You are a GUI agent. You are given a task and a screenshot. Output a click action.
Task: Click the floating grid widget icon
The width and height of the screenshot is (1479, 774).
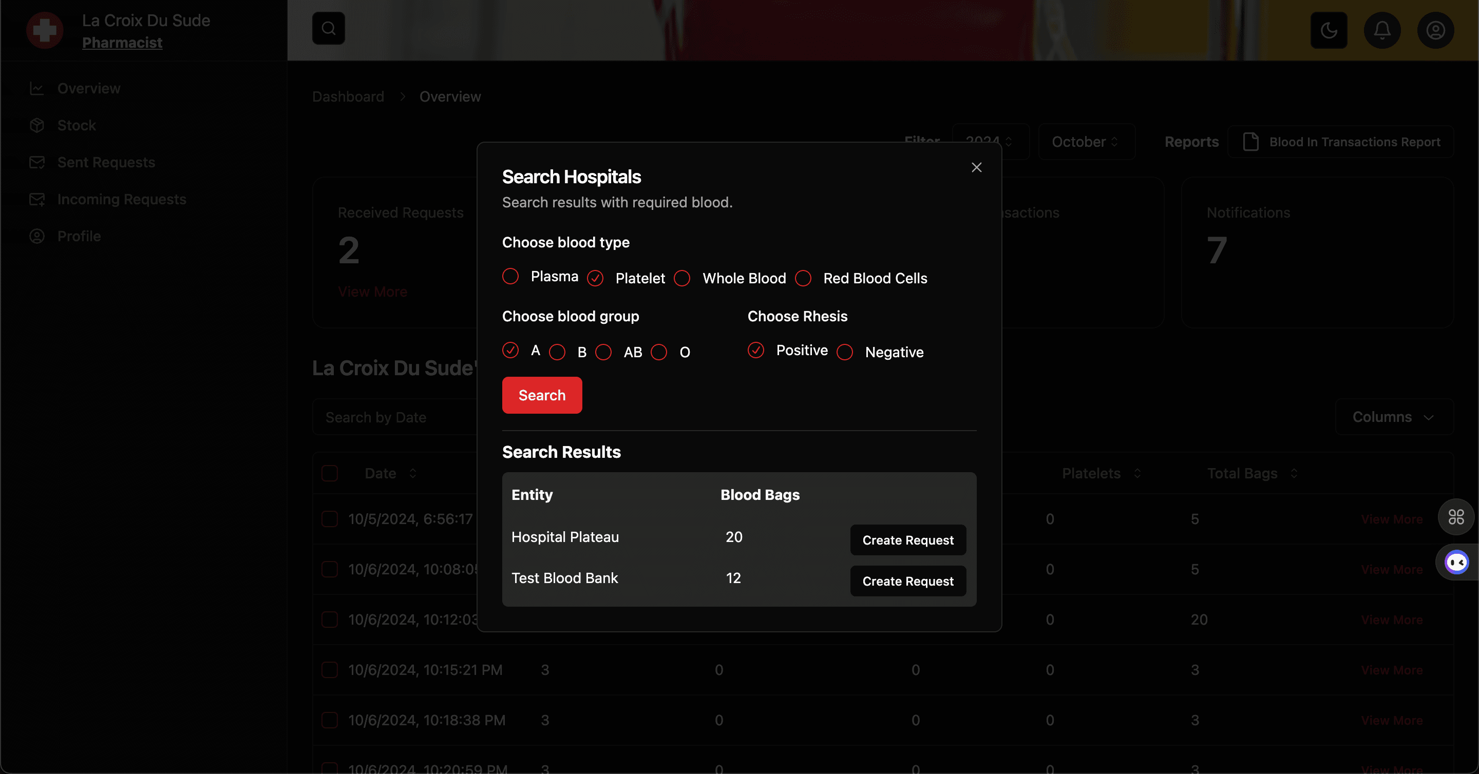[x=1455, y=517]
